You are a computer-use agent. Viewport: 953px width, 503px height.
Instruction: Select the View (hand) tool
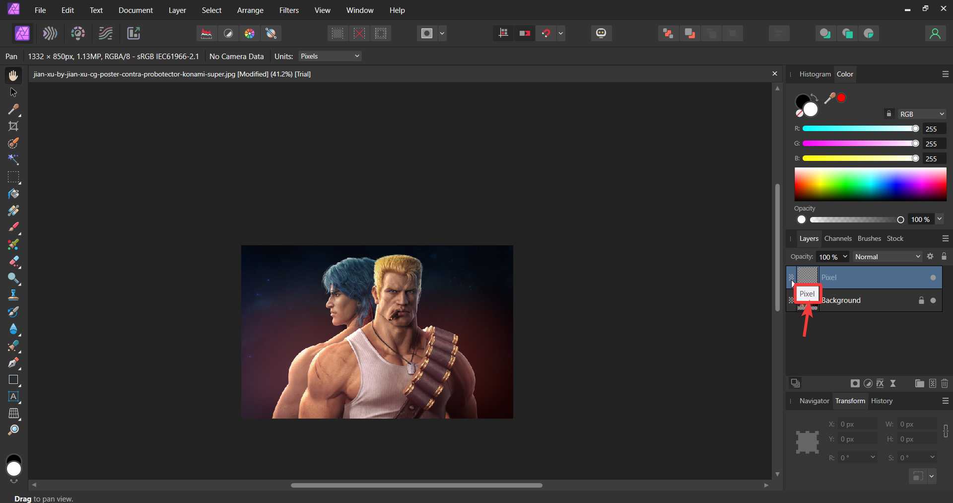[13, 75]
